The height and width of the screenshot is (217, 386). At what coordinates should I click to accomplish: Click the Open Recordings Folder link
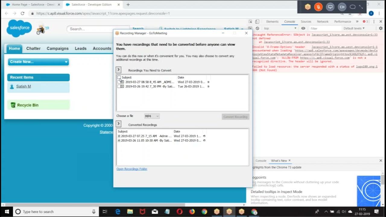(132, 169)
